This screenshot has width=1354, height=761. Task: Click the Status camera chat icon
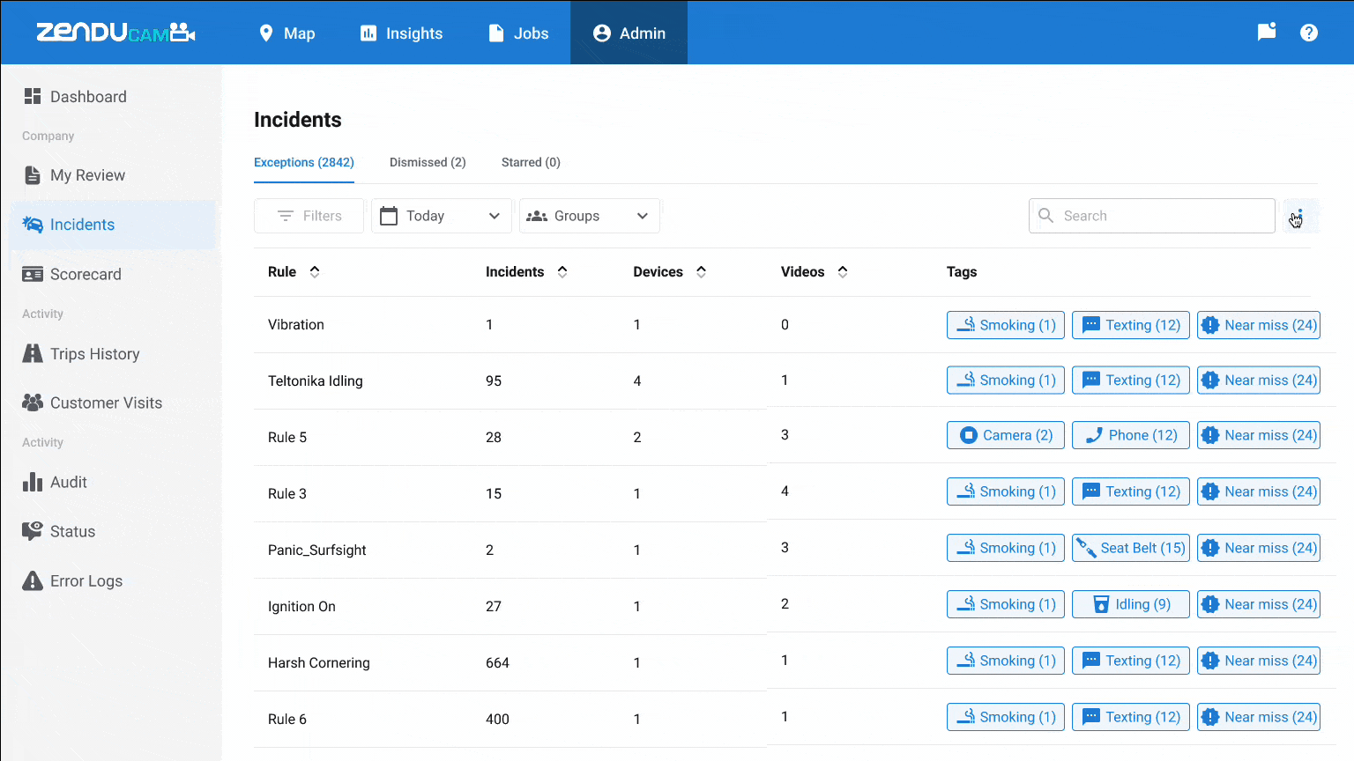click(33, 531)
